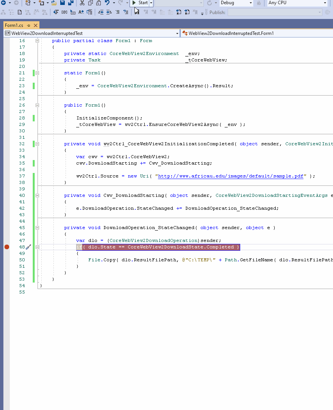The image size is (333, 410).
Task: Collapse static Form1 constructor at line 21
Action: [38, 73]
